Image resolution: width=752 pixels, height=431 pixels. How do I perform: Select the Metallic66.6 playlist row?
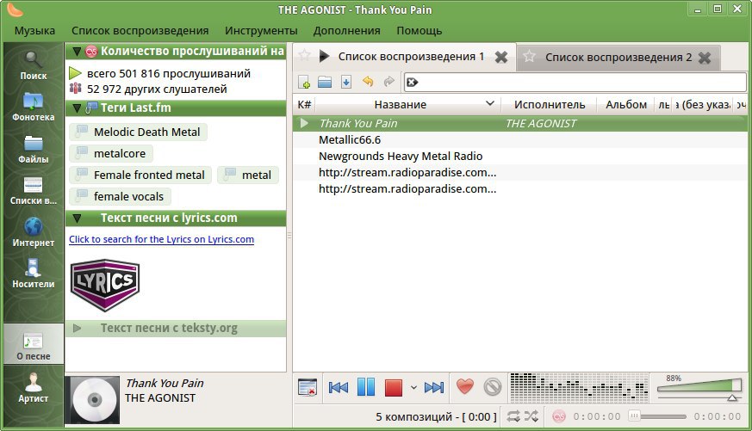tap(520, 140)
